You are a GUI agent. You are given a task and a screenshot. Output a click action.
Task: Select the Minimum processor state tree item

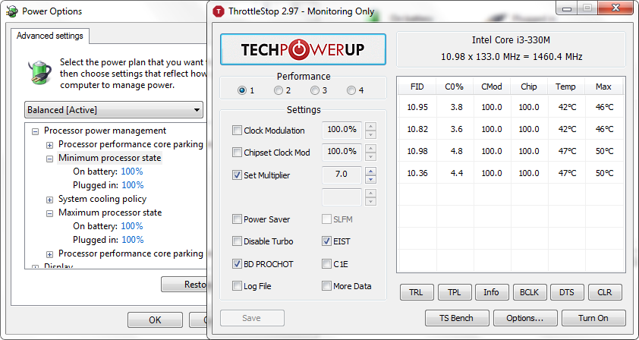coord(109,158)
